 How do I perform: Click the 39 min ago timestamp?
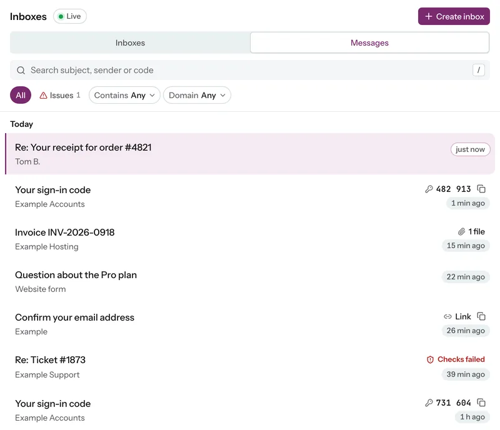point(466,374)
